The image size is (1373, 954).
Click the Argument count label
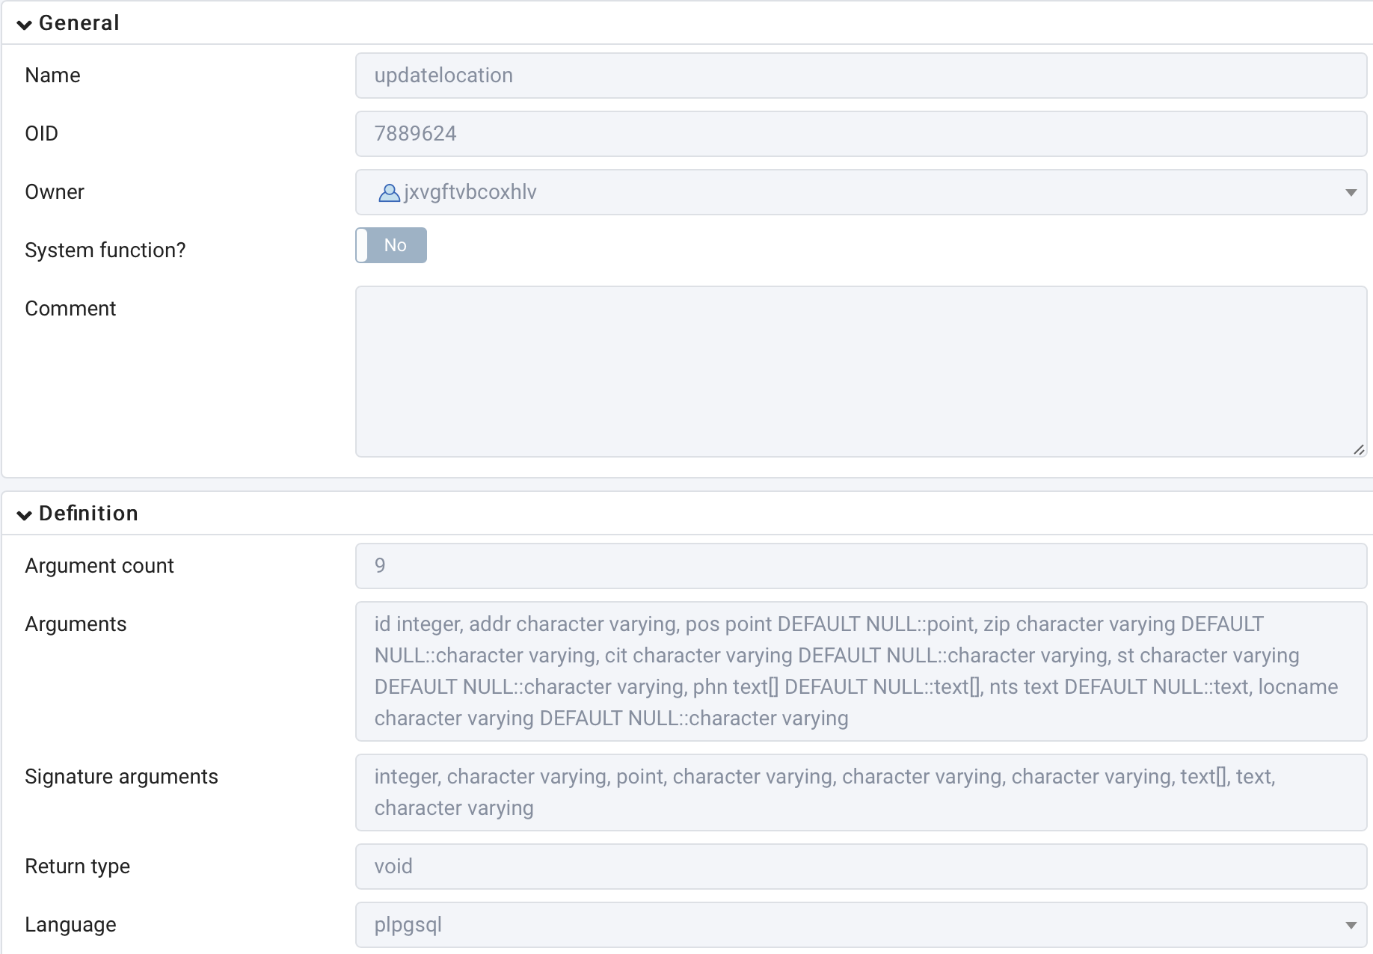[x=99, y=566]
